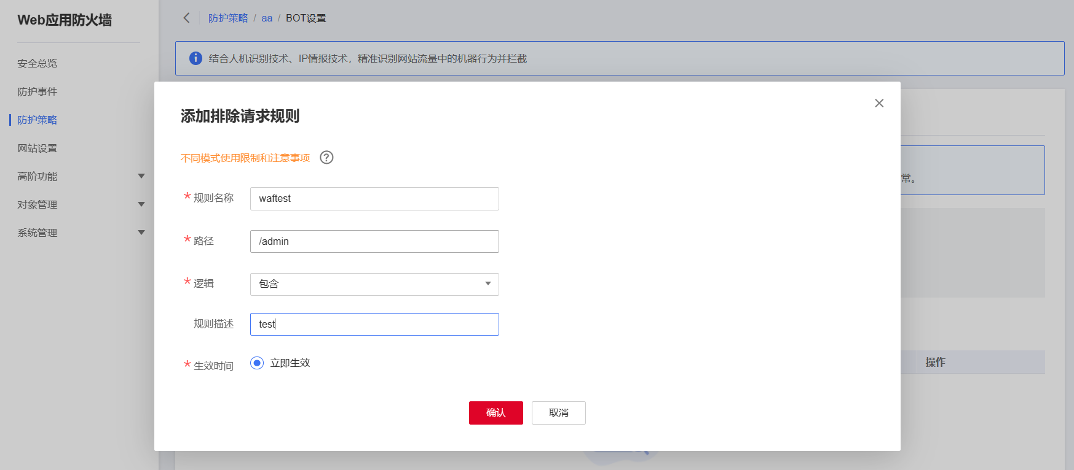The image size is (1074, 470).
Task: Click the 取消 button
Action: tap(559, 413)
